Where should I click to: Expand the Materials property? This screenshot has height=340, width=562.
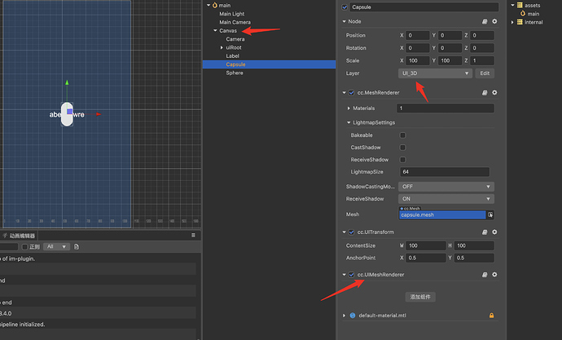tap(349, 108)
